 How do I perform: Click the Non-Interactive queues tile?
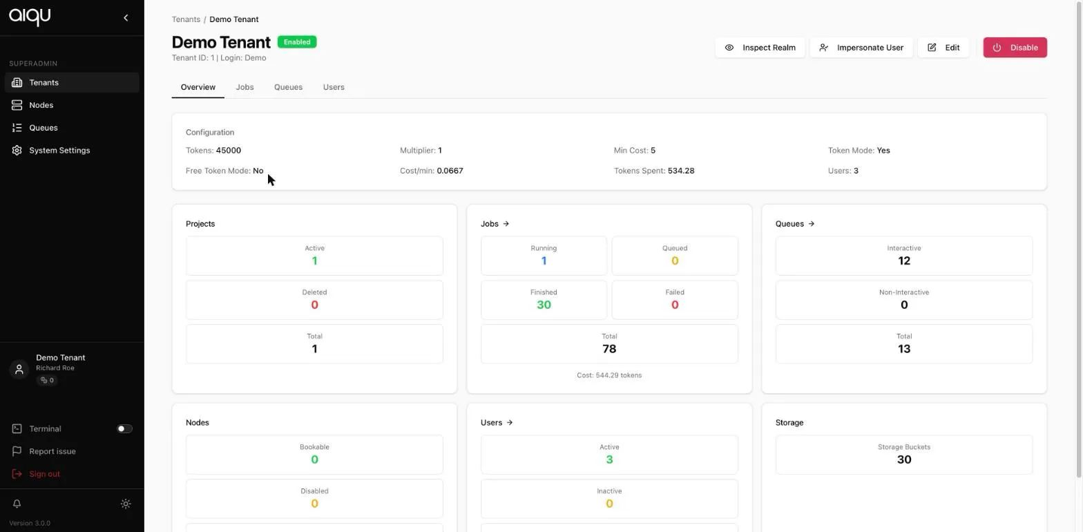coord(904,300)
